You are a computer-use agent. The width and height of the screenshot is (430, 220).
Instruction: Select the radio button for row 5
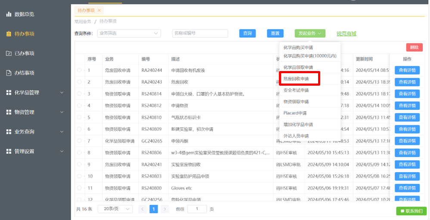(79, 117)
